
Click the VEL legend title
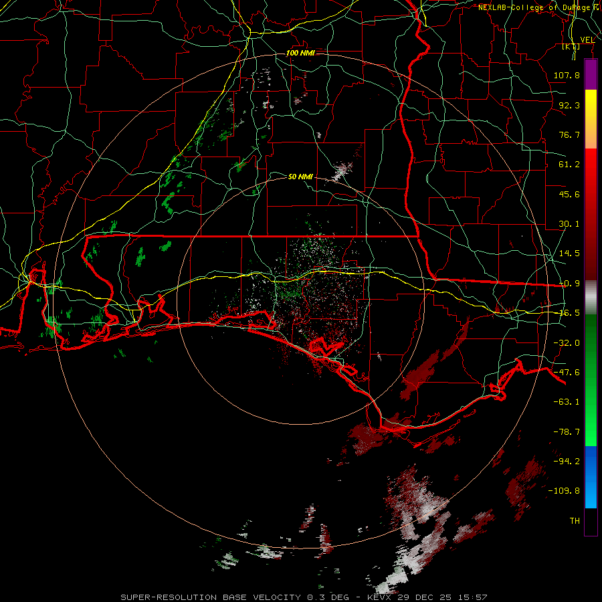tap(587, 39)
